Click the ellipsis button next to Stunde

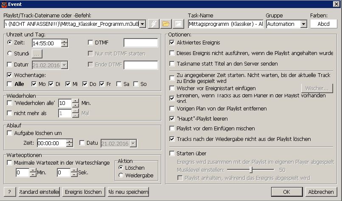(x=37, y=54)
